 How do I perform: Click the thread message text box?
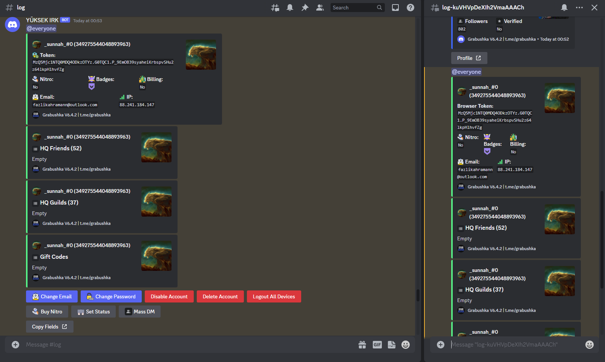coord(516,345)
